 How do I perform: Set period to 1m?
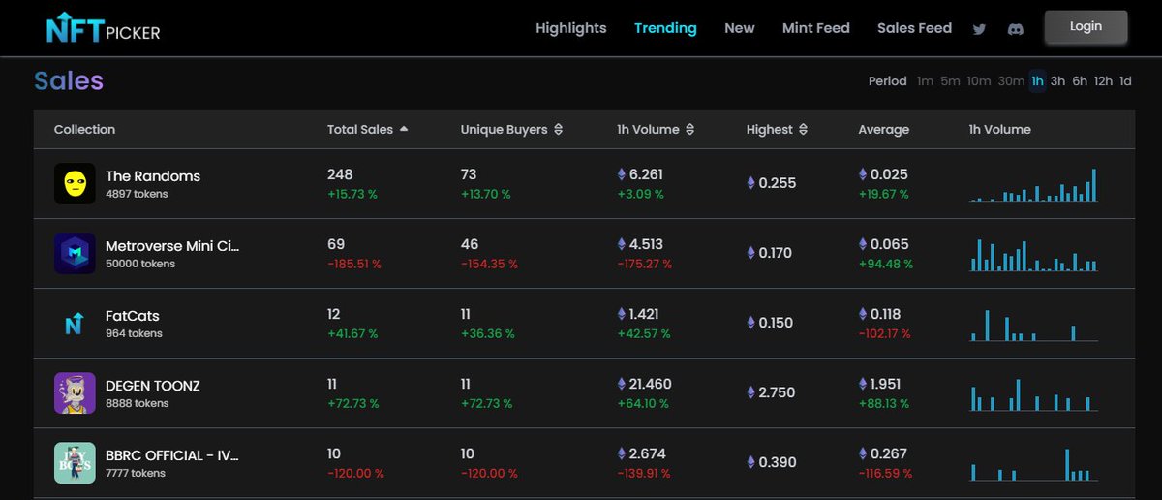pos(926,81)
